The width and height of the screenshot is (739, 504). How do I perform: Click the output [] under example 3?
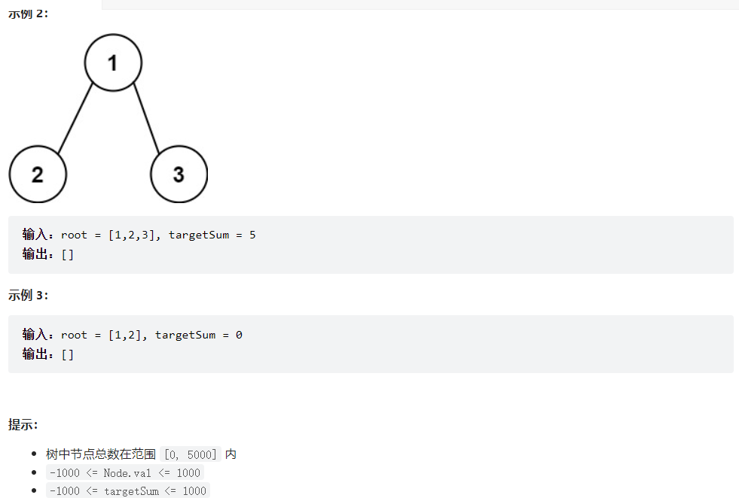[67, 354]
